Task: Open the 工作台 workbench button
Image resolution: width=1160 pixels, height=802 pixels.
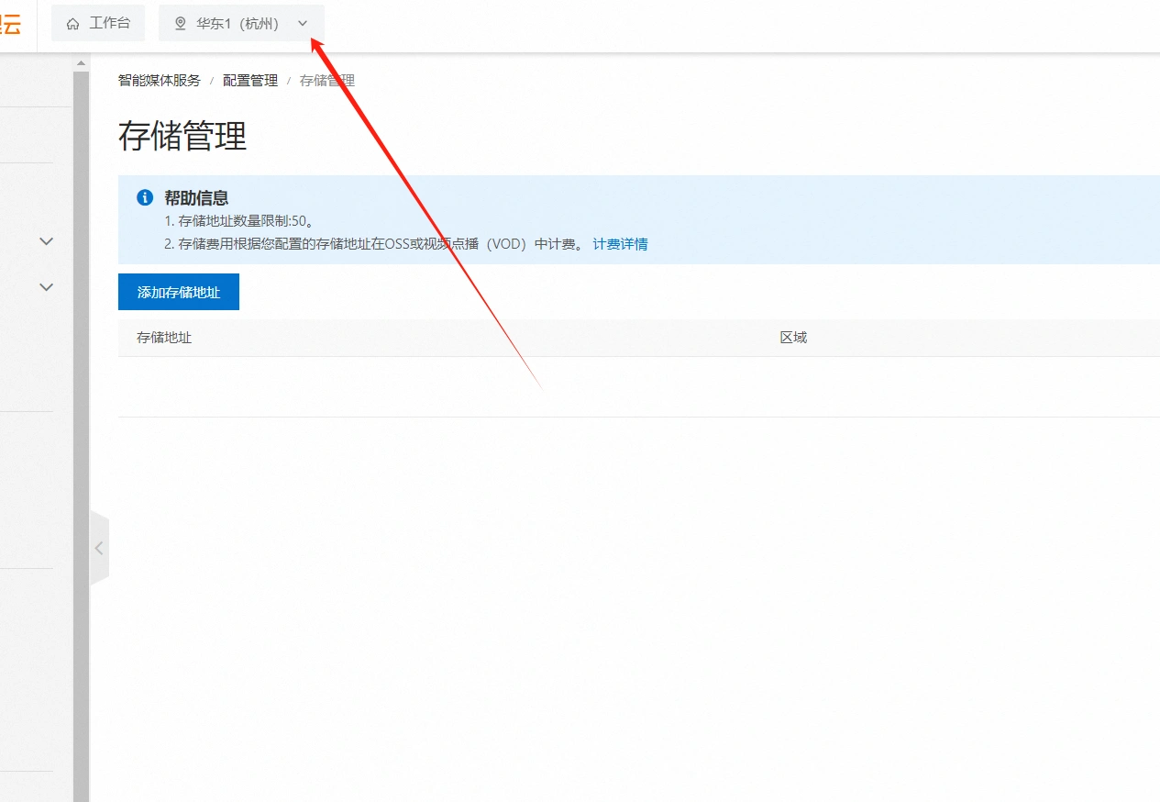Action: tap(98, 23)
